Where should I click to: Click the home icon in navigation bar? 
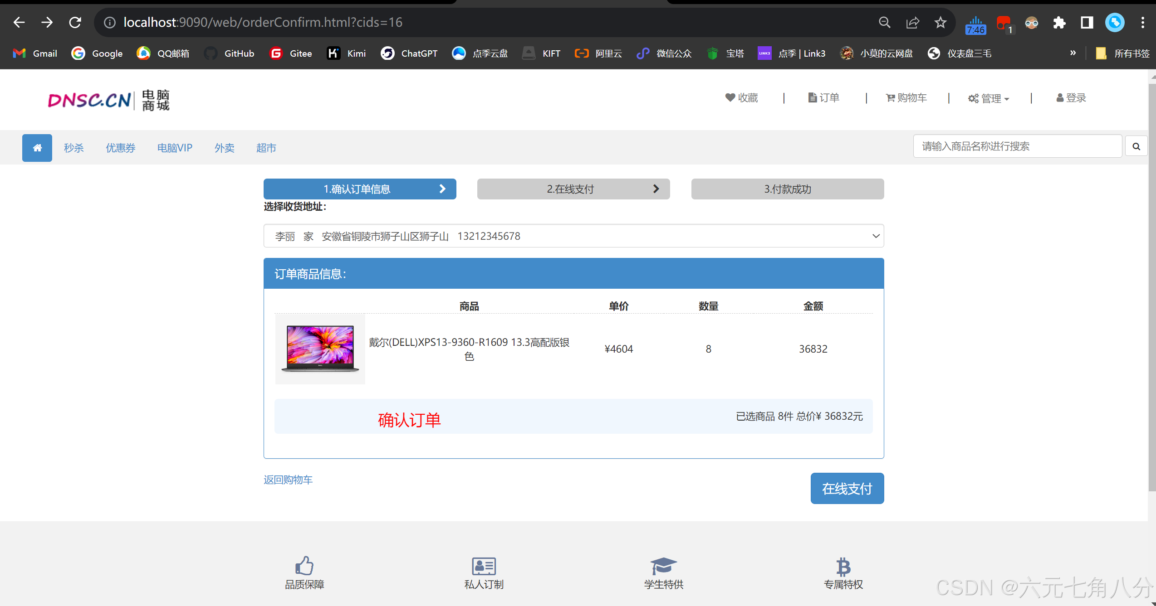click(x=37, y=148)
